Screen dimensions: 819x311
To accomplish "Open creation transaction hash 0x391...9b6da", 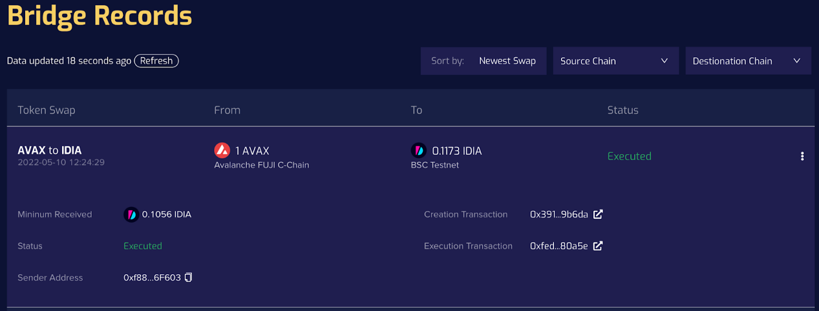I will click(x=559, y=214).
